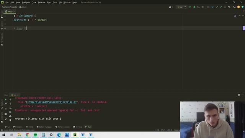Open PyCharm from taskbar
This screenshot has height=138, width=245.
pyautogui.click(x=75, y=135)
